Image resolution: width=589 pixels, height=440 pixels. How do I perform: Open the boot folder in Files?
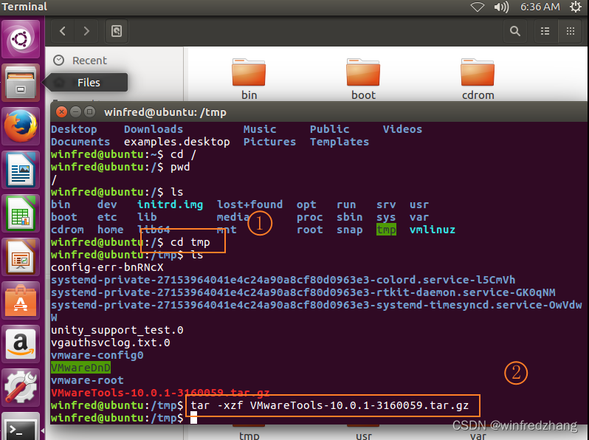pos(363,79)
